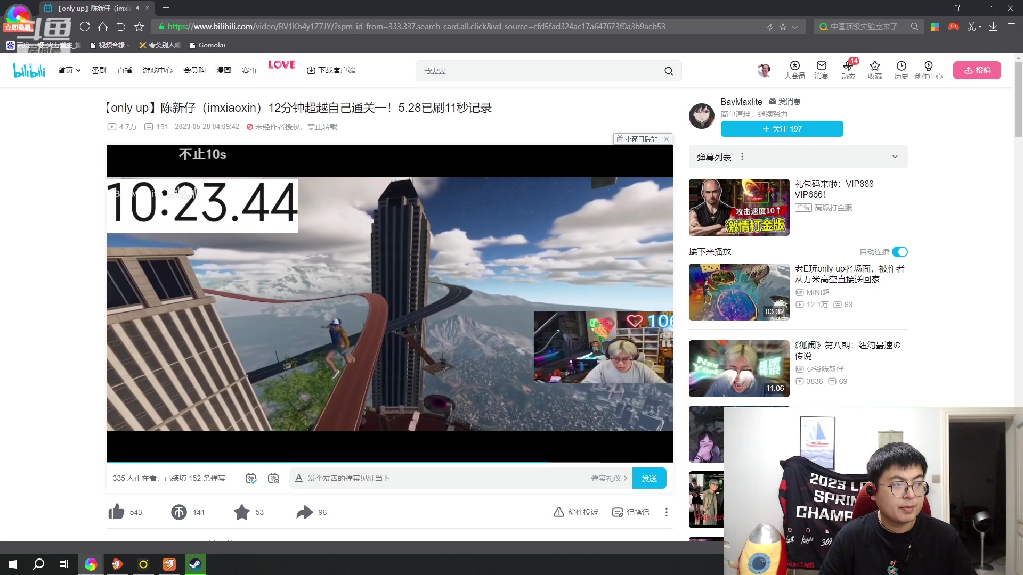Open the 视频合辑 bookmark
Image resolution: width=1023 pixels, height=575 pixels.
coord(109,45)
